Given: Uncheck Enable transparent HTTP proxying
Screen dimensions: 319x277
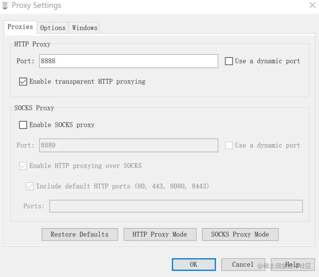Looking at the screenshot, I should [23, 82].
